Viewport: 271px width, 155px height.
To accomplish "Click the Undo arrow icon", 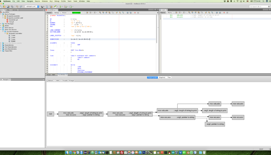I will click(17, 7).
